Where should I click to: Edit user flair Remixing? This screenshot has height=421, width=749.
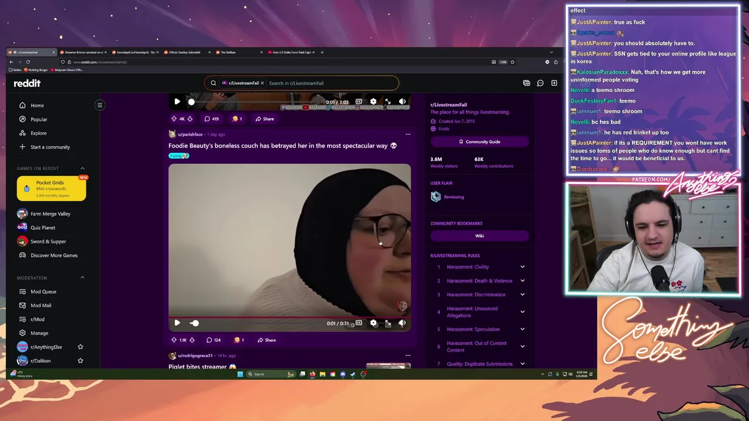[x=448, y=197]
